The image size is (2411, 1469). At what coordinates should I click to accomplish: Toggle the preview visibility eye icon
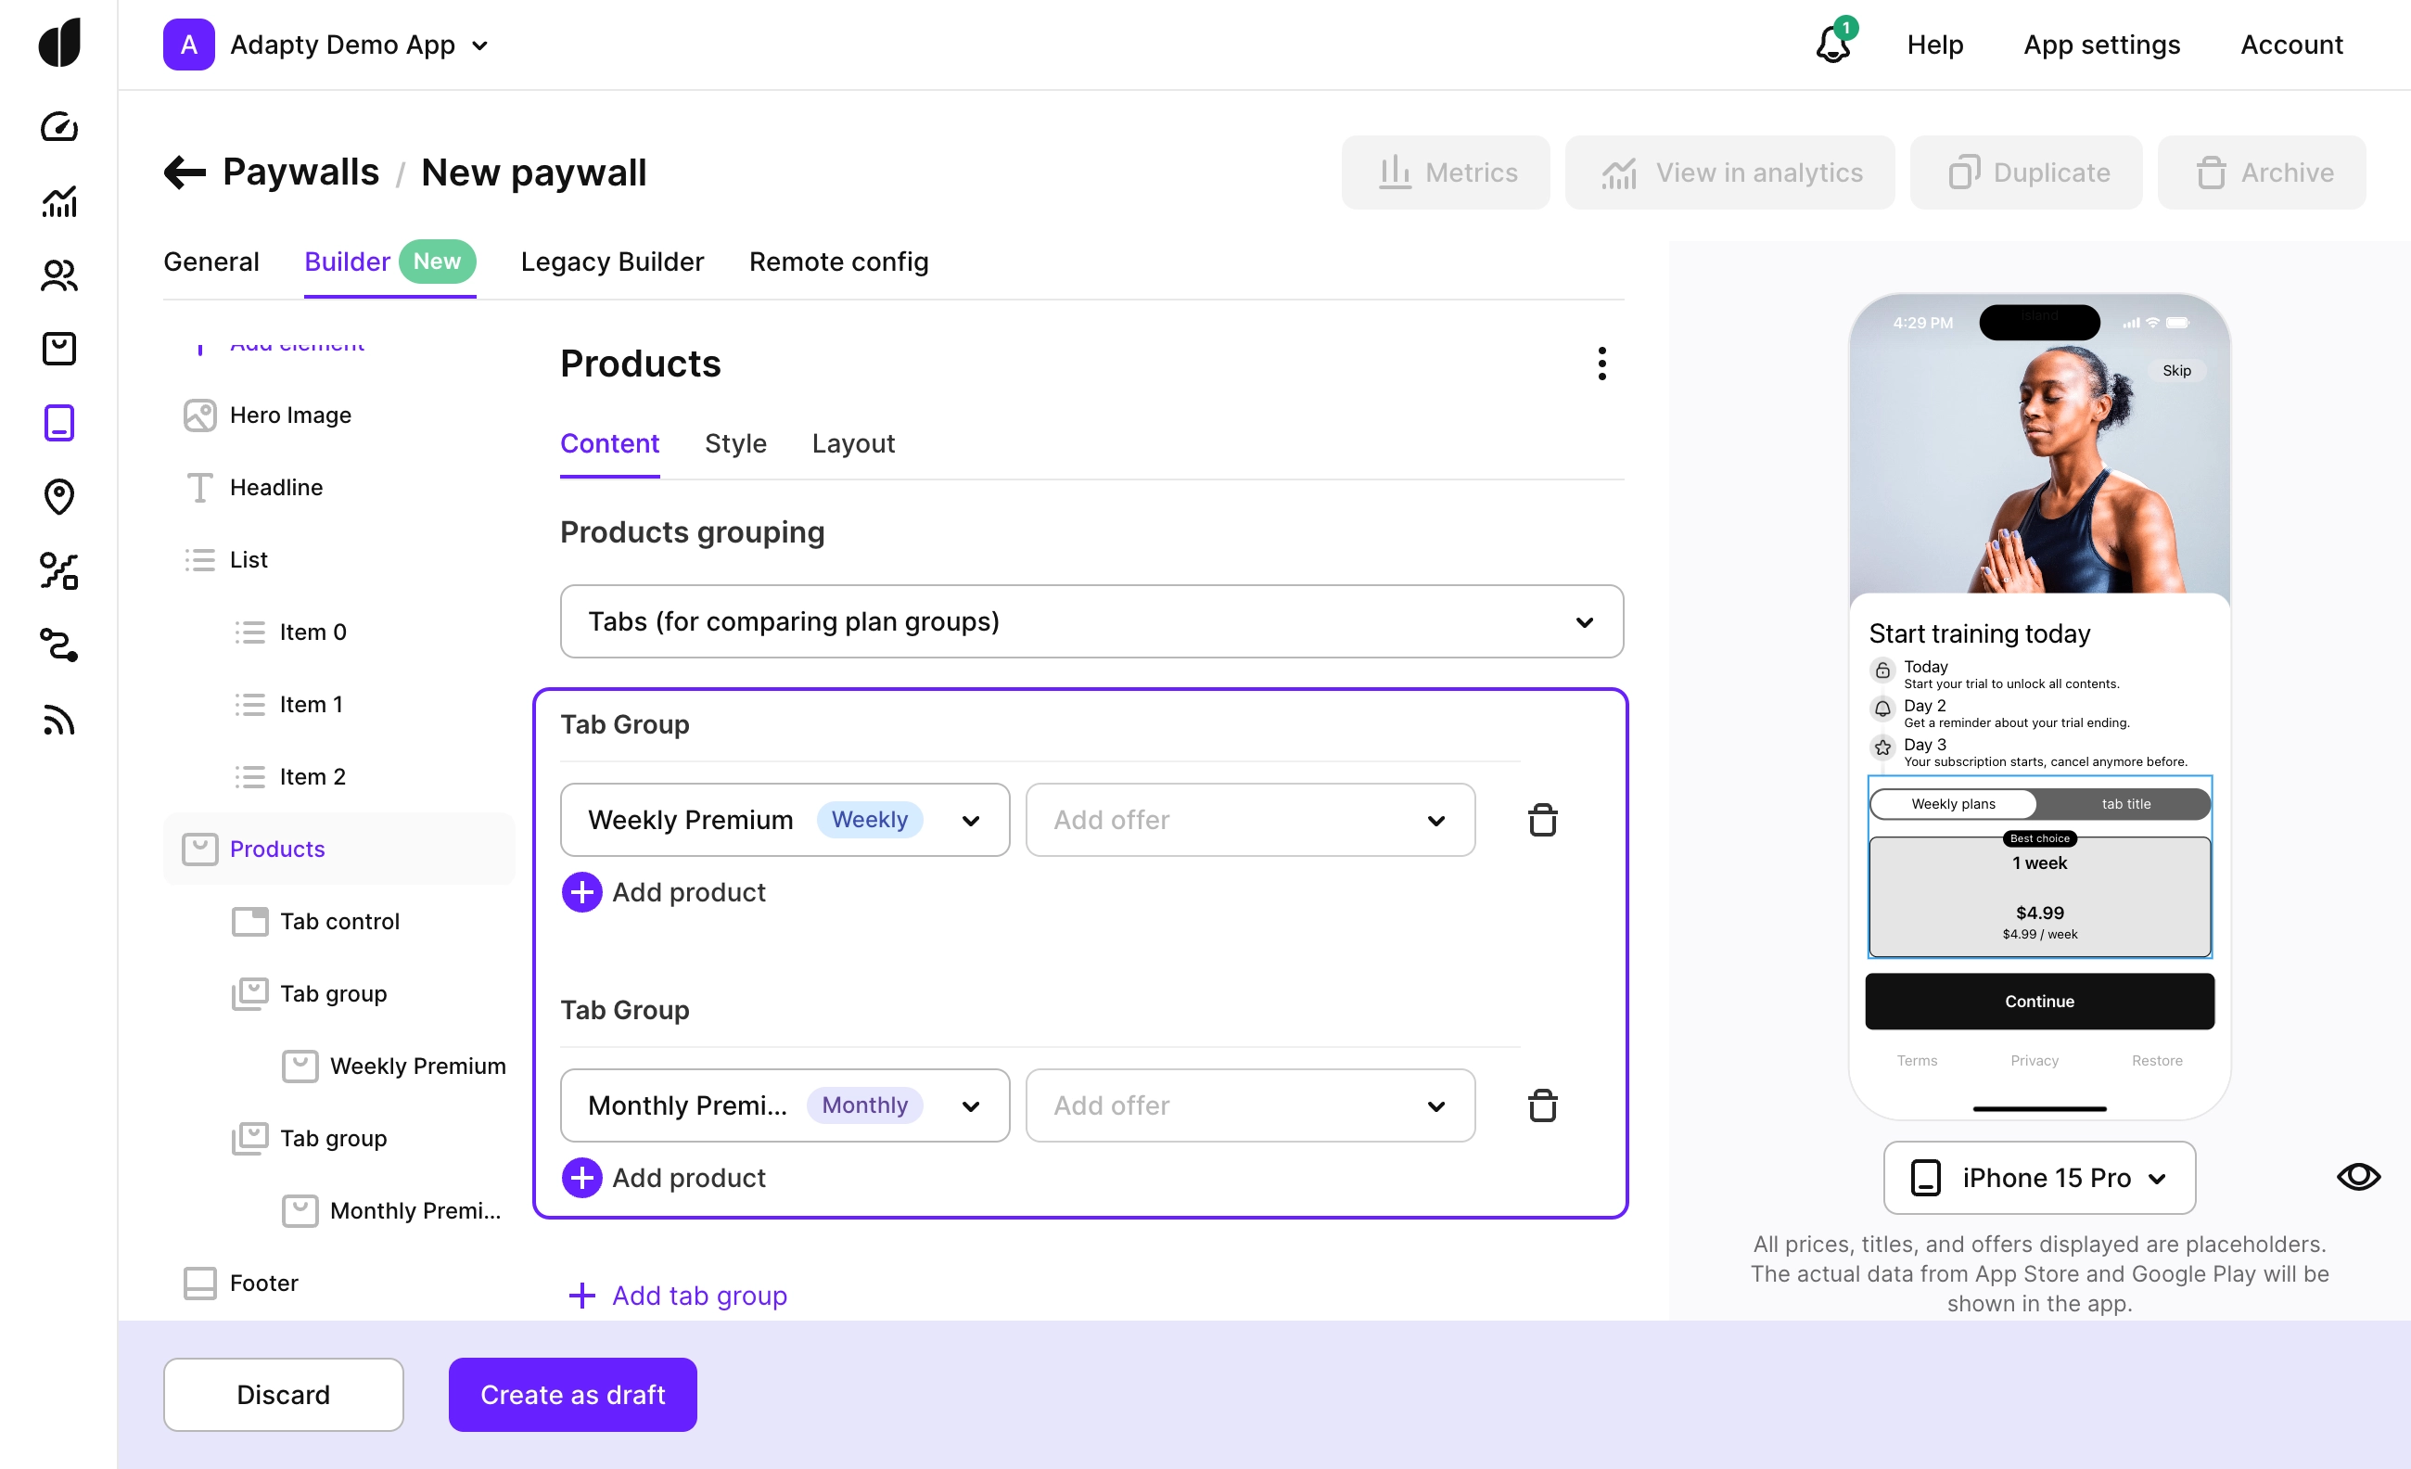(x=2357, y=1178)
